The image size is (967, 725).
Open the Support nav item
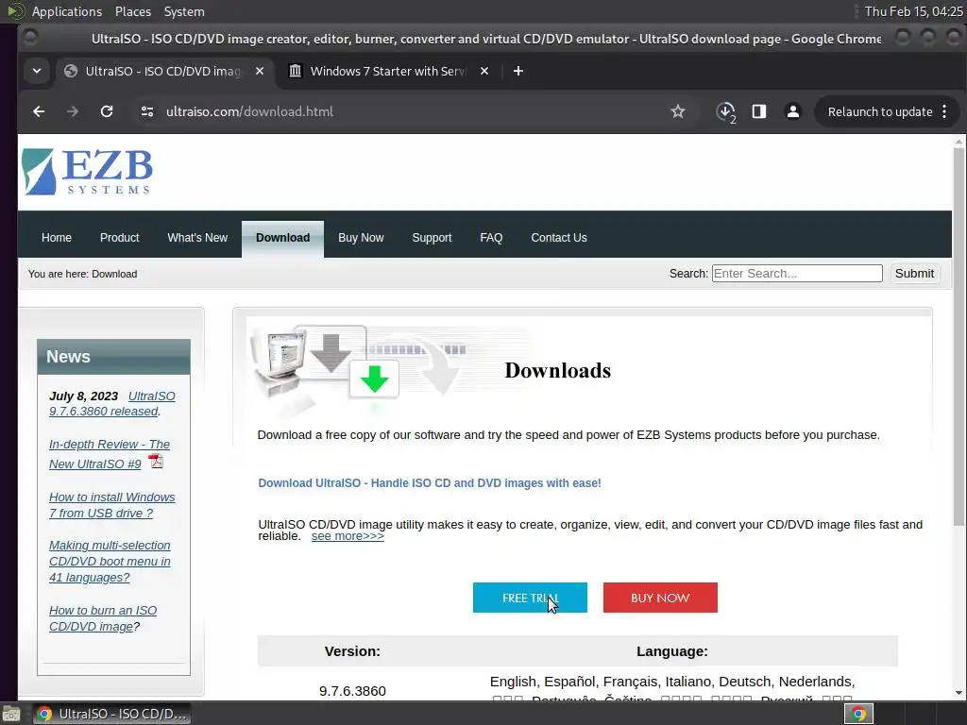pos(432,237)
